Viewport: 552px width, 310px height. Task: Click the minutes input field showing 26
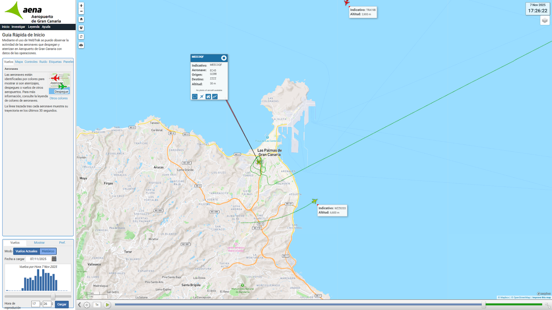point(47,304)
